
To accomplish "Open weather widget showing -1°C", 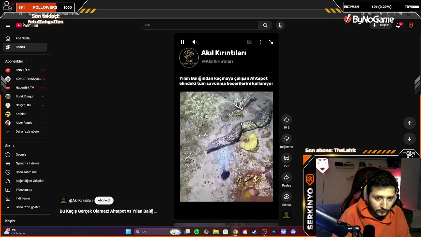I will click(15, 231).
